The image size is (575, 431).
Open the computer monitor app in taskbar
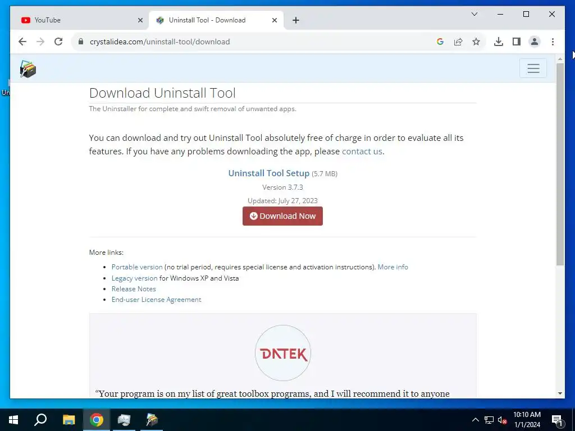tap(124, 420)
